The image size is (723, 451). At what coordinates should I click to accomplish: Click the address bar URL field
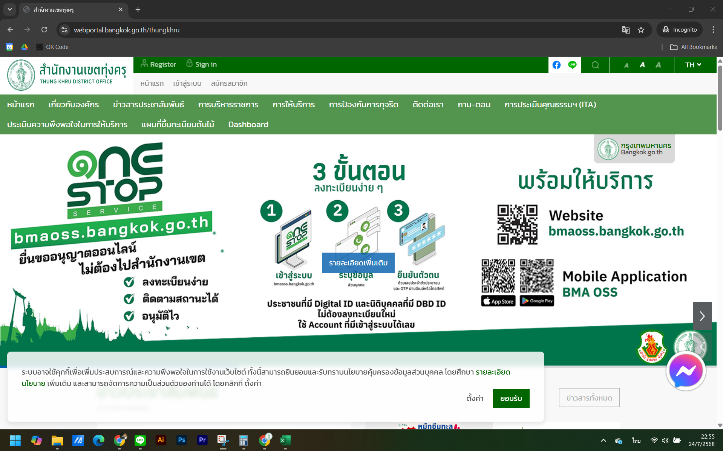click(339, 30)
